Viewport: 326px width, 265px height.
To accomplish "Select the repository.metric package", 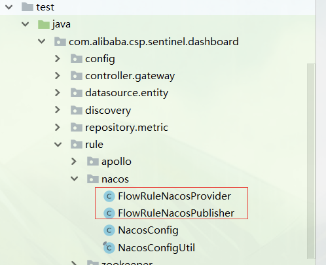I will 127,128.
